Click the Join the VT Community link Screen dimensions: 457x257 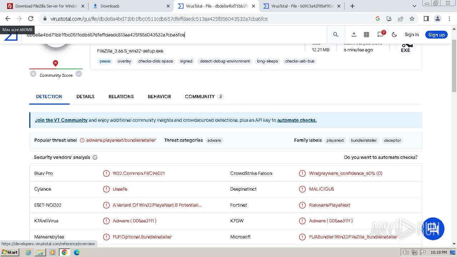point(61,120)
